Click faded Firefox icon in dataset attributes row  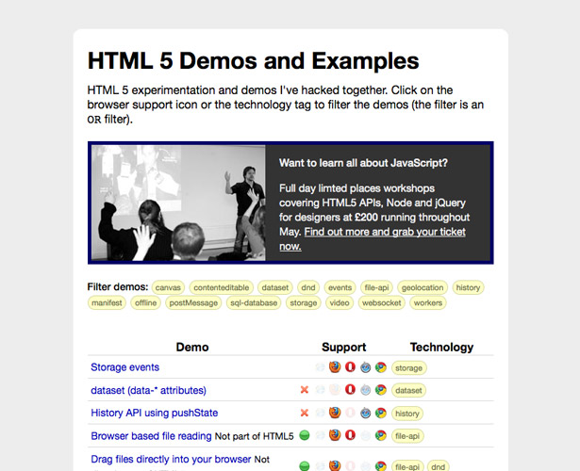tap(335, 390)
